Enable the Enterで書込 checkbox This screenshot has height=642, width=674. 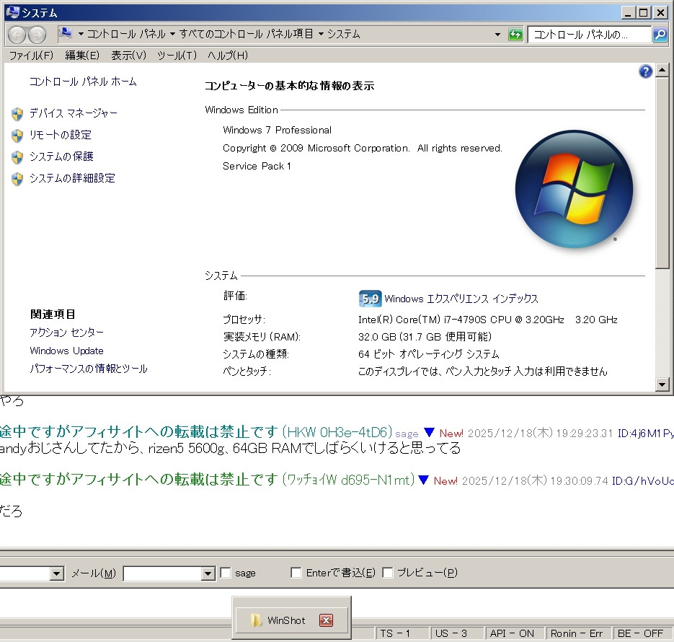[296, 573]
